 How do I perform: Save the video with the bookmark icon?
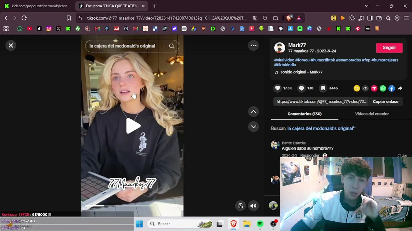coord(323,88)
